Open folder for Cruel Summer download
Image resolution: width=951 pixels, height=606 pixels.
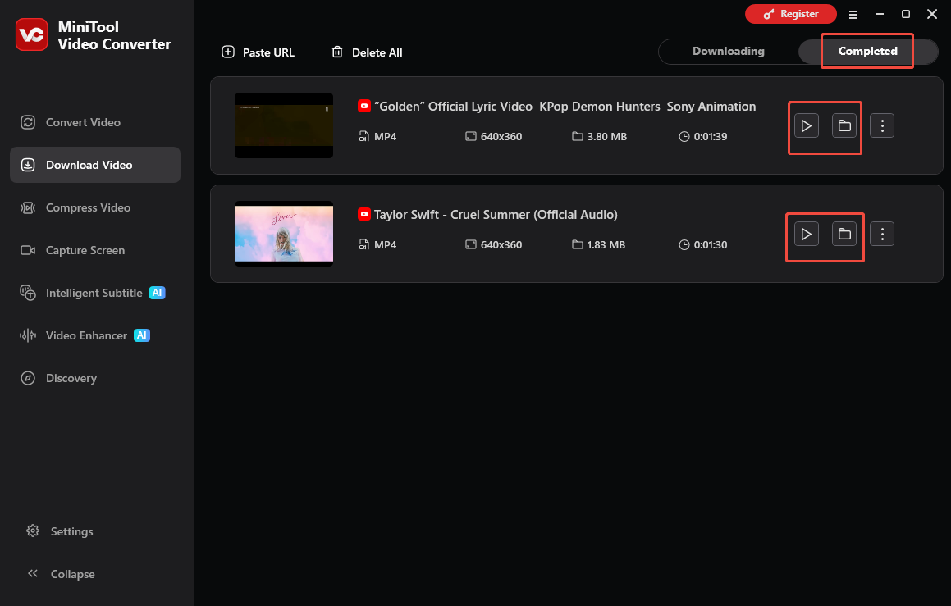(x=844, y=234)
